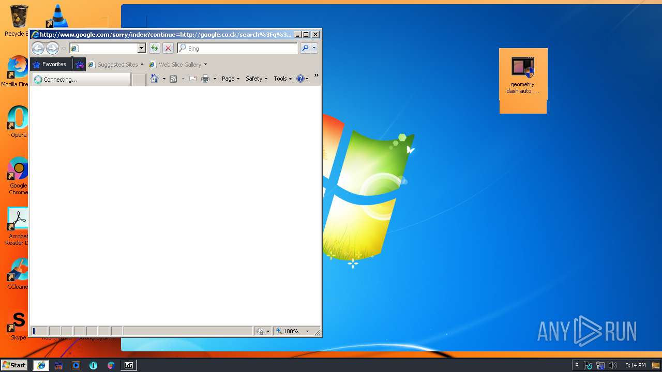
Task: Refresh the page with green arrows icon
Action: point(154,48)
